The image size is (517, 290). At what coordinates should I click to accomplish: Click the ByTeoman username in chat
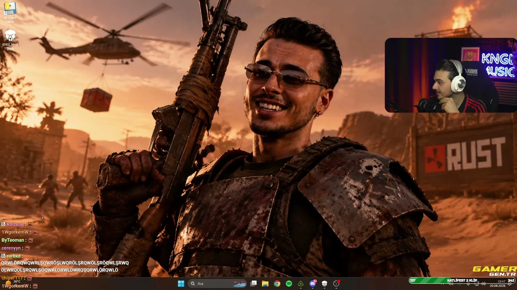coord(13,240)
